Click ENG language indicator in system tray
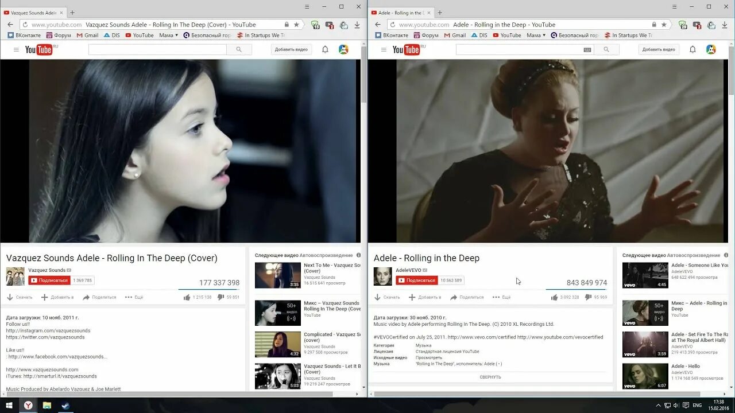 (697, 405)
